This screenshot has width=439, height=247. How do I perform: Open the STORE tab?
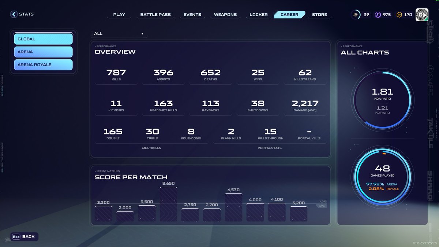click(319, 15)
